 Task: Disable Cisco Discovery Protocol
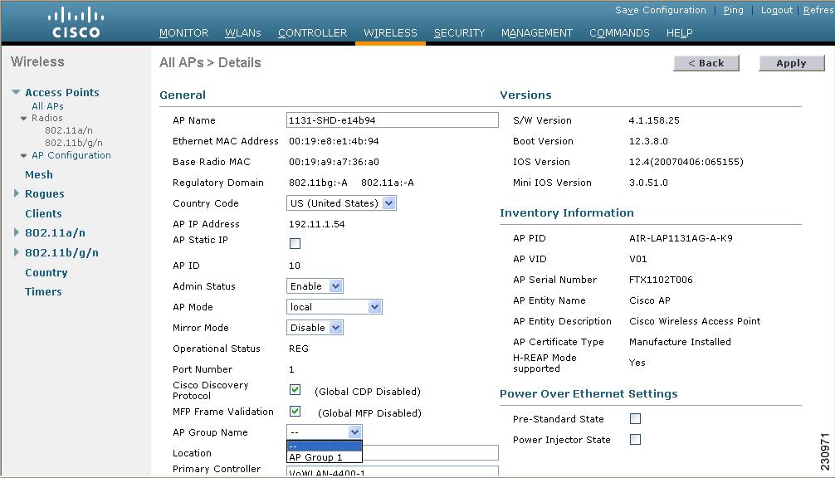tap(295, 389)
